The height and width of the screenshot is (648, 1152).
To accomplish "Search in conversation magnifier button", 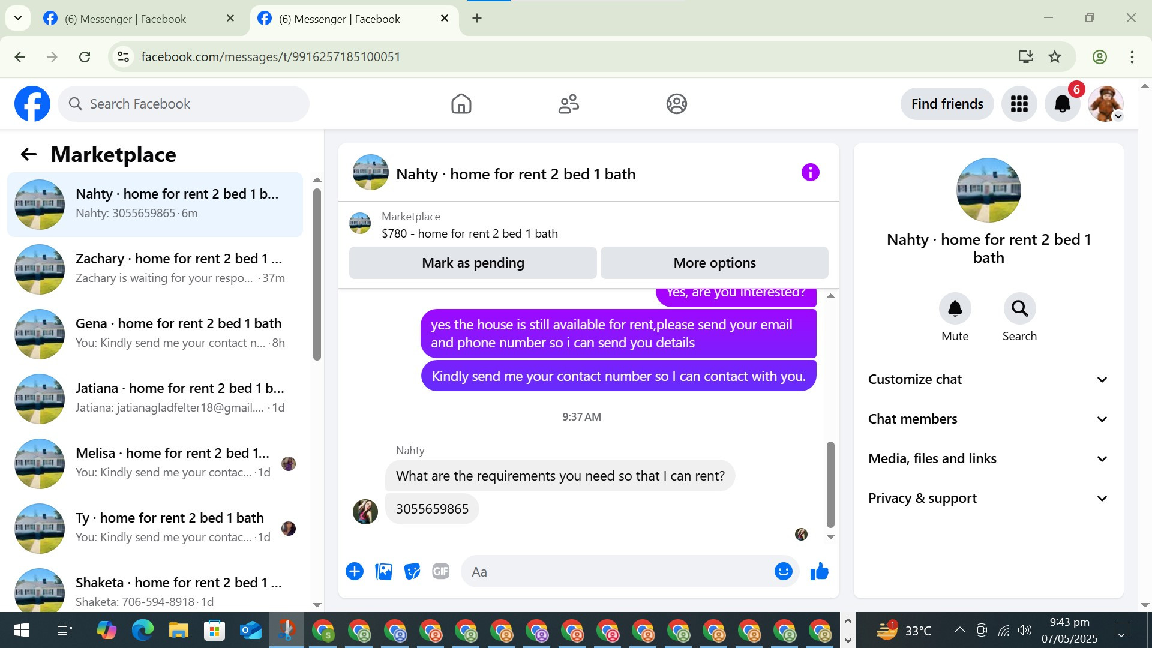I will coord(1019,309).
